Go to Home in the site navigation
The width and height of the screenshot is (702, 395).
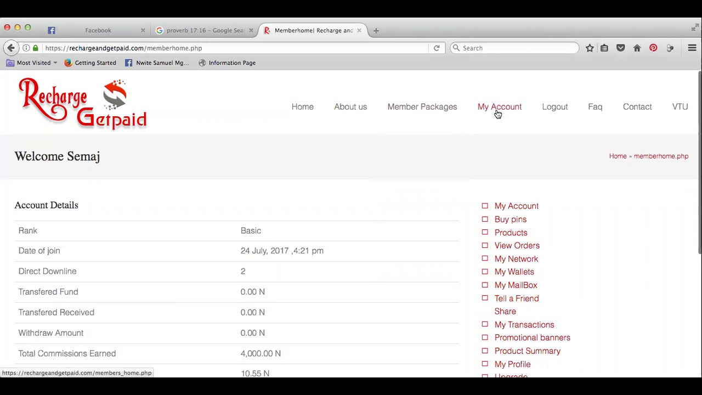click(x=303, y=106)
